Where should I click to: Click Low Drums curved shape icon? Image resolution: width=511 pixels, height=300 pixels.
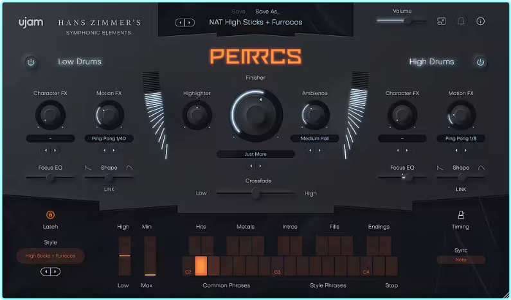[129, 168]
